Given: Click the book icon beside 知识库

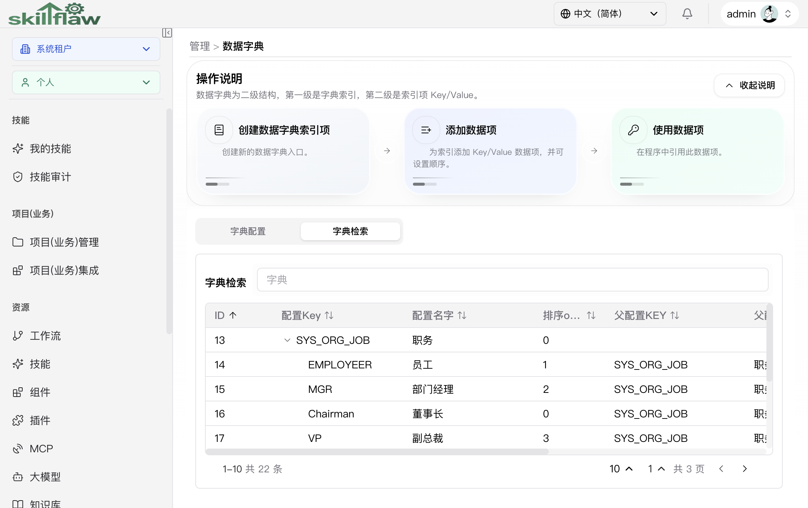Looking at the screenshot, I should click(18, 504).
